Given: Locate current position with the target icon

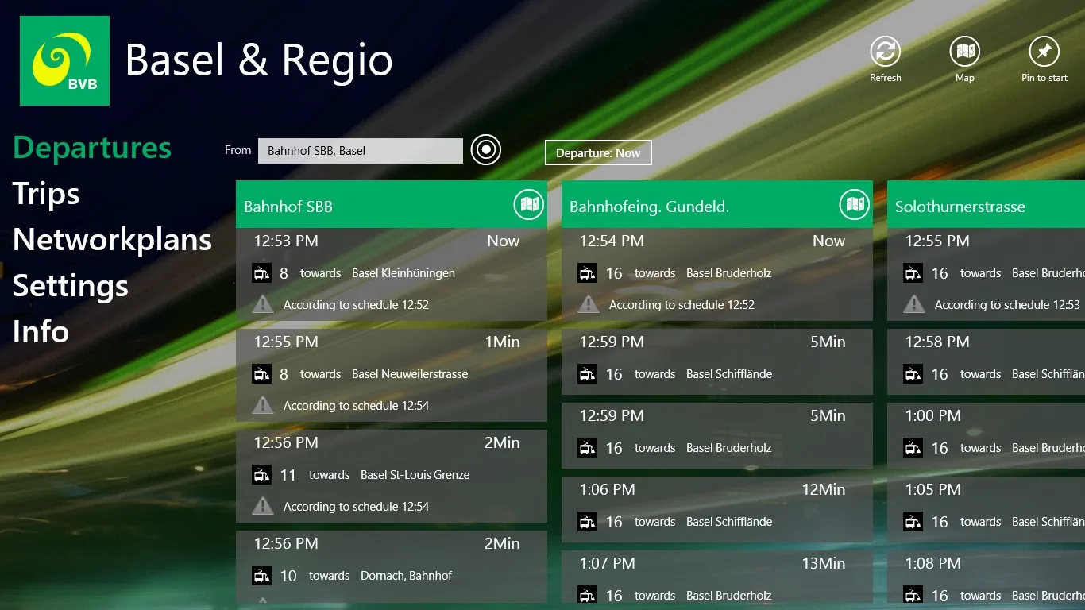Looking at the screenshot, I should coord(485,149).
